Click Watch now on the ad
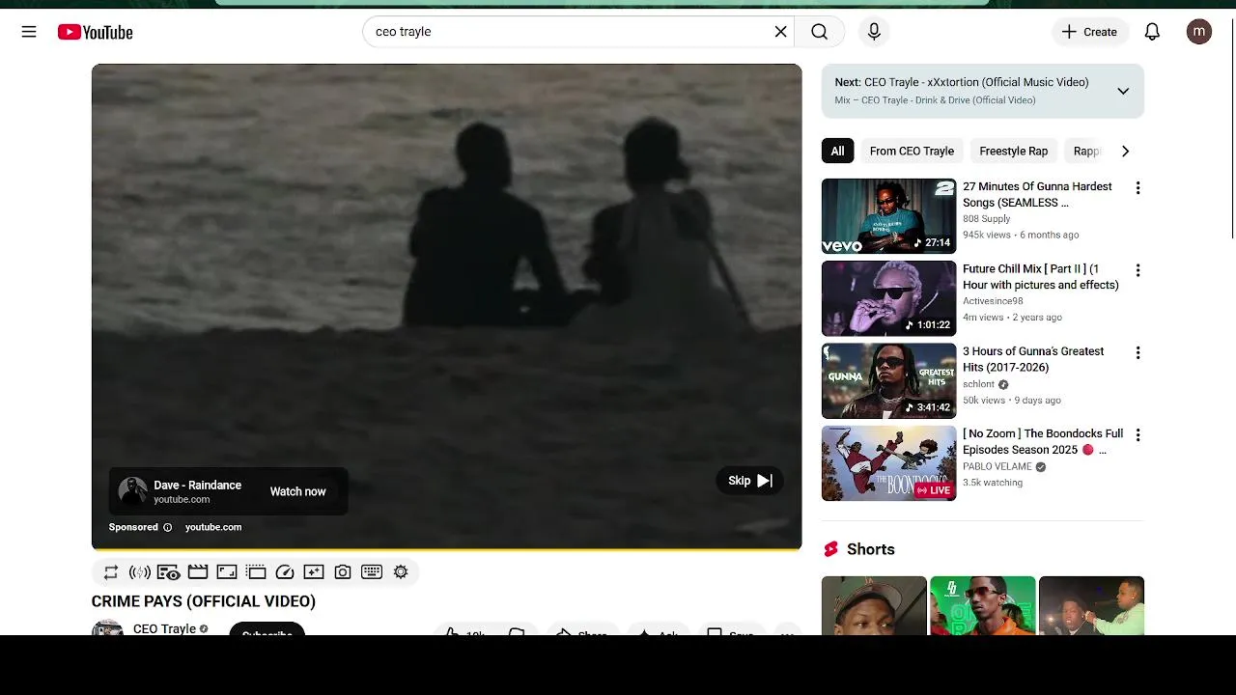Viewport: 1236px width, 695px height. (297, 491)
